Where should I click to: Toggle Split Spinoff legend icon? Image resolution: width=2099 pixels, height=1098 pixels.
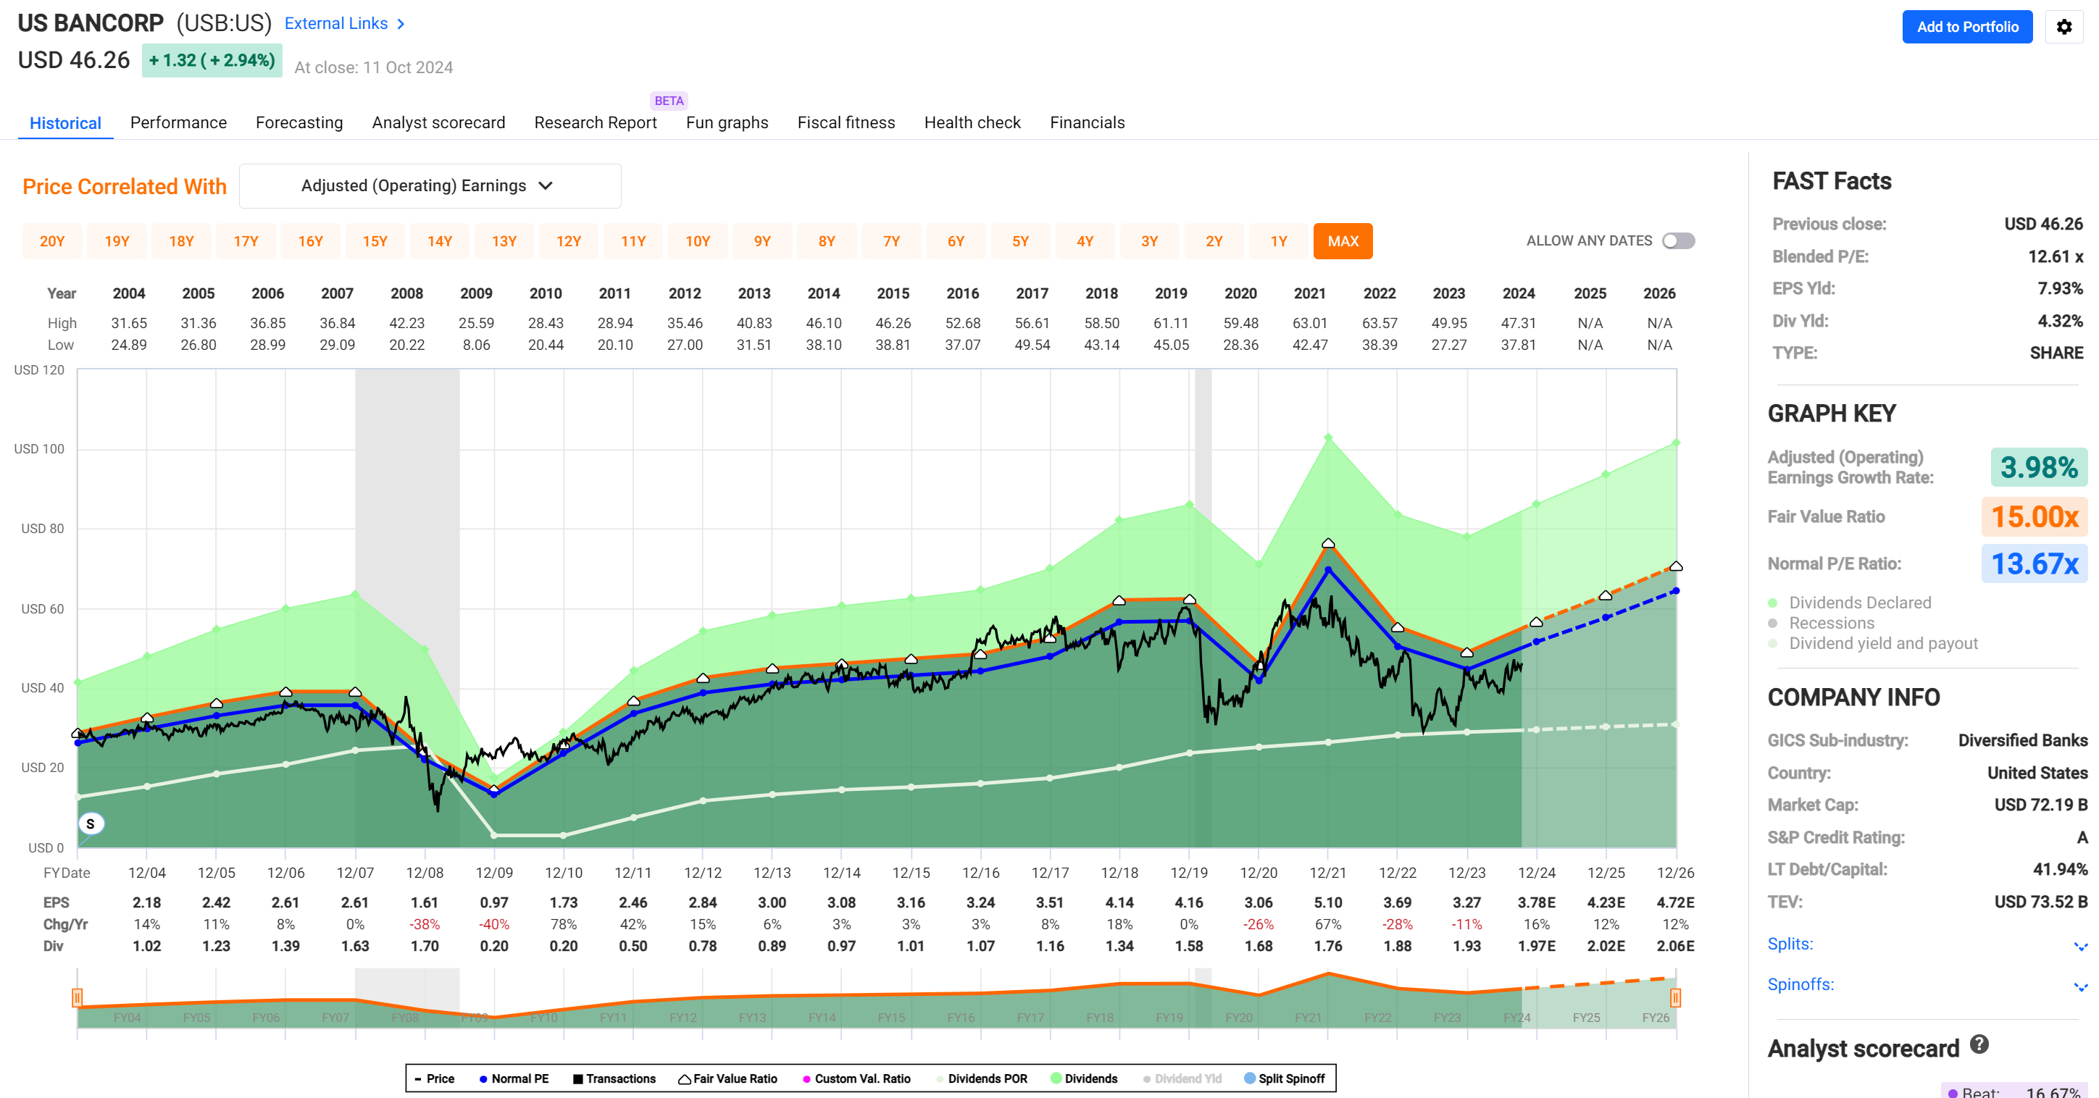click(x=1249, y=1078)
